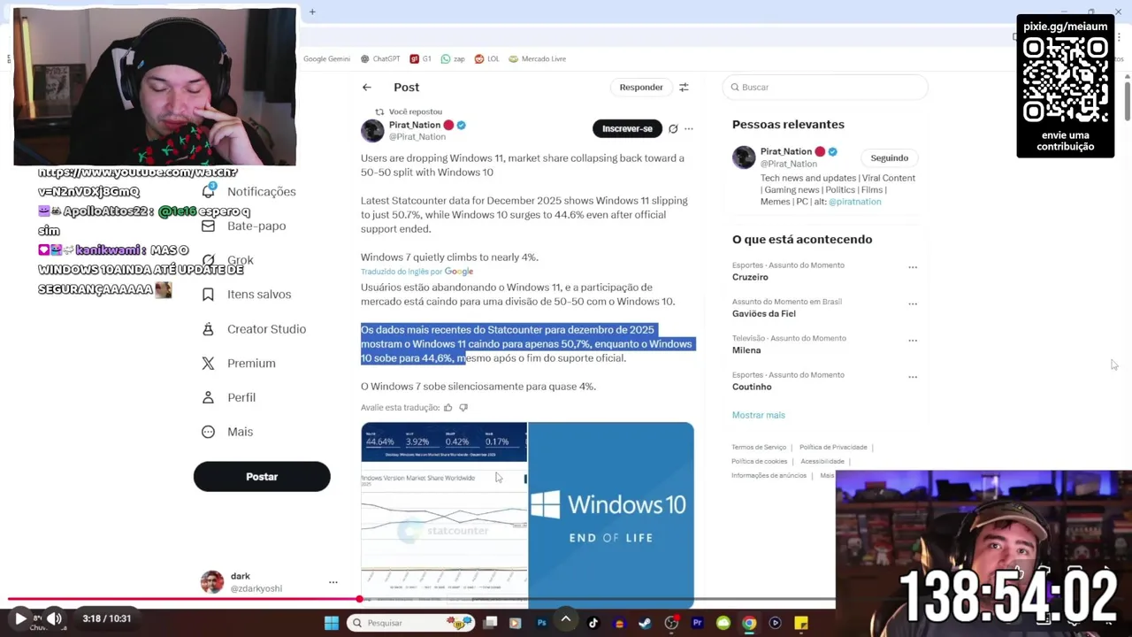
Task: Click the Grok icon beside Inscrever-se
Action: 673,129
